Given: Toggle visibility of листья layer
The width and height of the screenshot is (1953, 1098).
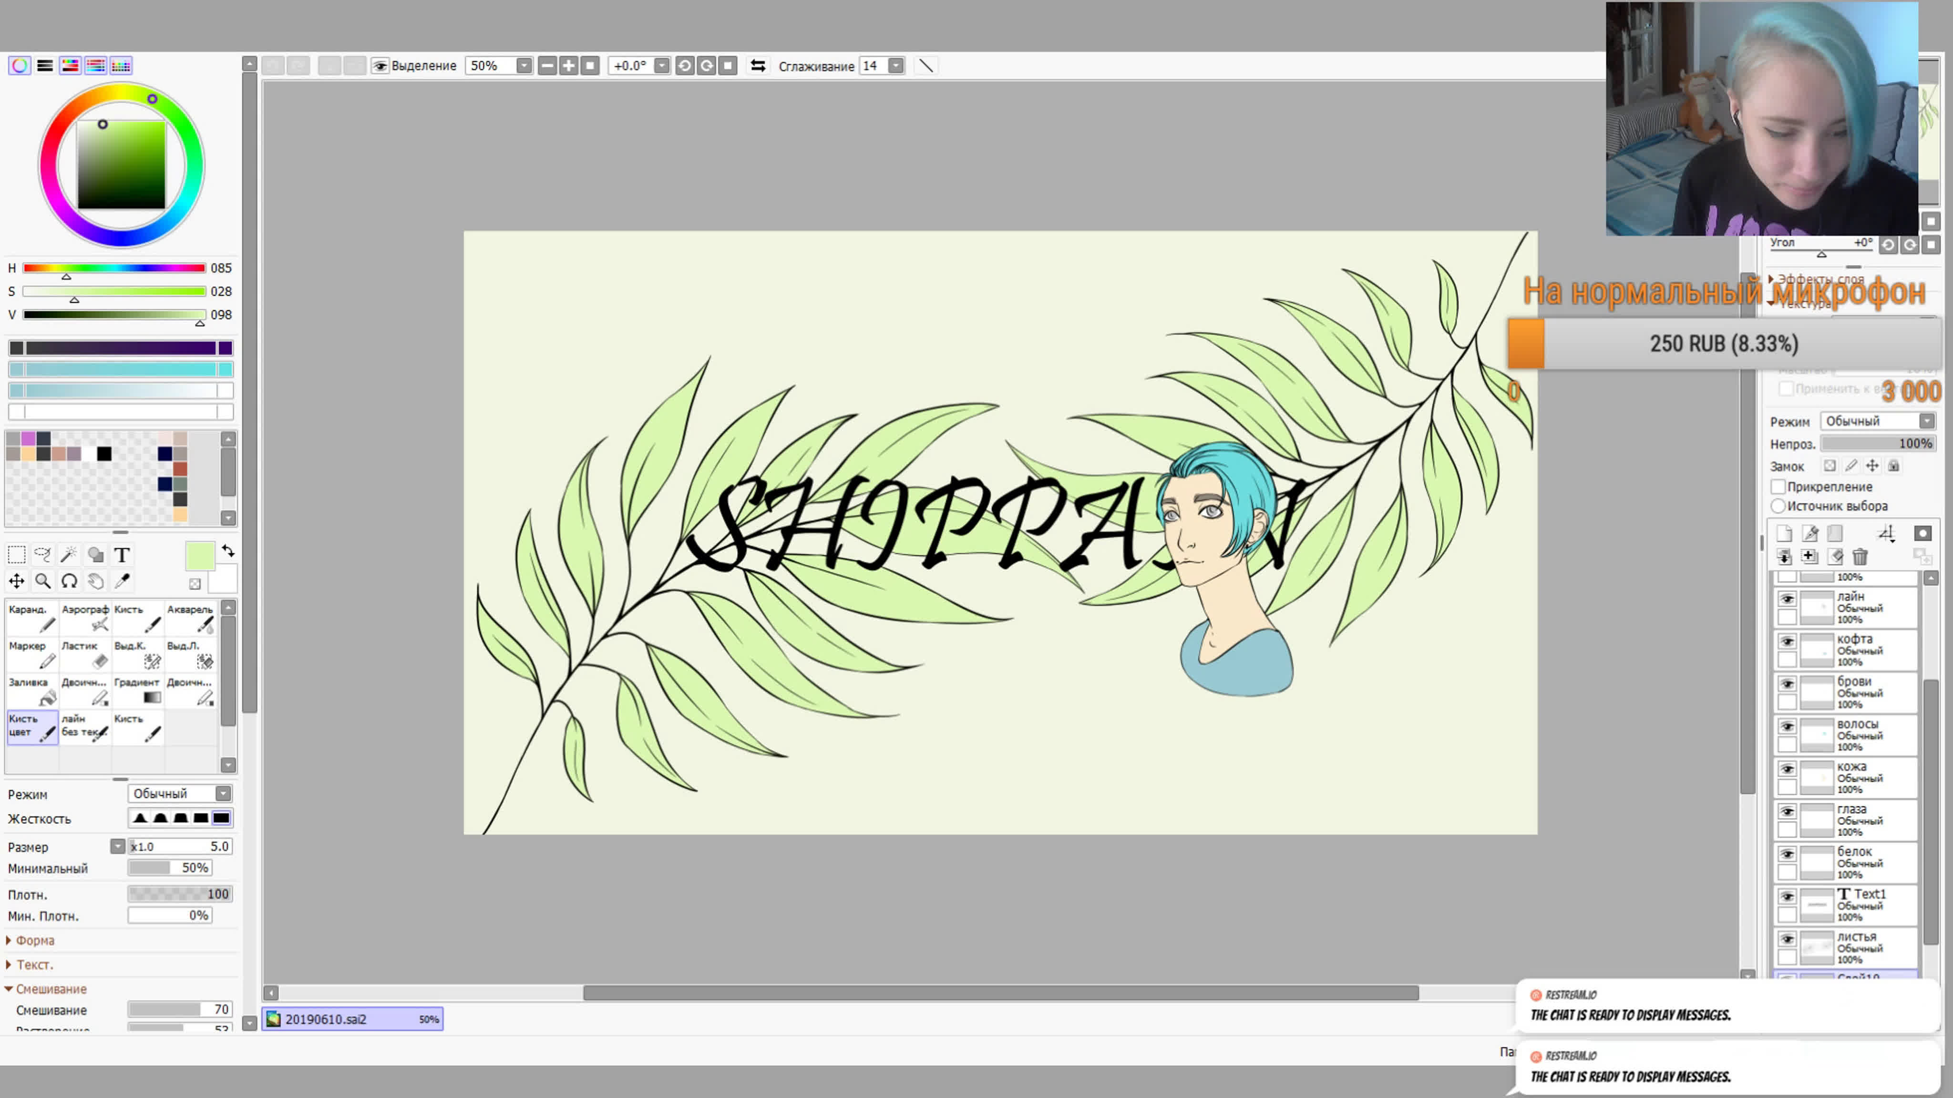Looking at the screenshot, I should pyautogui.click(x=1787, y=940).
